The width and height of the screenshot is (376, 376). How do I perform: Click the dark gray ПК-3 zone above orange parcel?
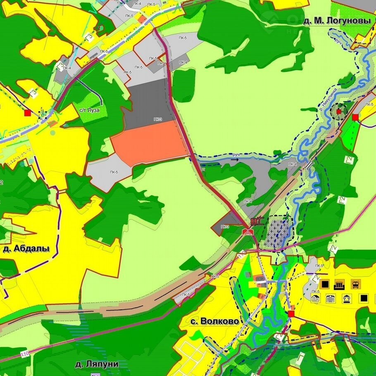pos(149,103)
